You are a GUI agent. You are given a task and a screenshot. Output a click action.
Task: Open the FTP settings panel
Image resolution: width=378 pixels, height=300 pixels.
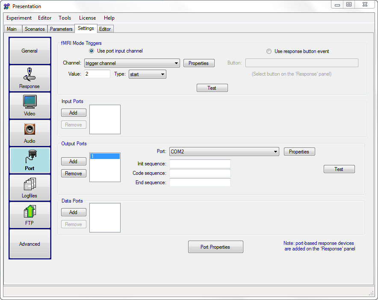tap(30, 215)
